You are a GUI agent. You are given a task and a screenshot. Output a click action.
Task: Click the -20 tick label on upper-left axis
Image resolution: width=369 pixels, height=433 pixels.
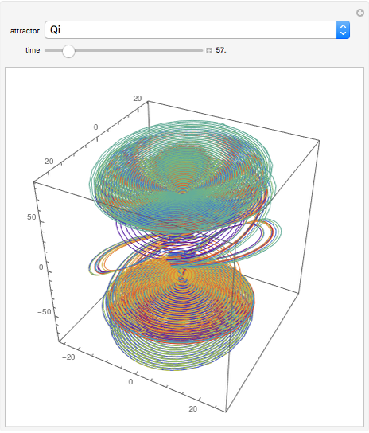pos(47,162)
